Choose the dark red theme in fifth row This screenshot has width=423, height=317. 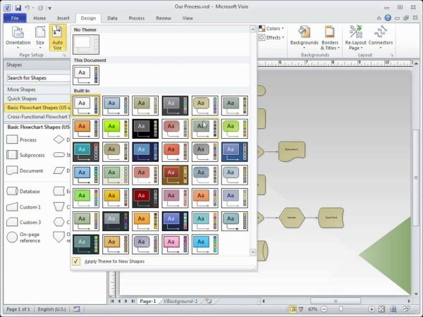145,198
